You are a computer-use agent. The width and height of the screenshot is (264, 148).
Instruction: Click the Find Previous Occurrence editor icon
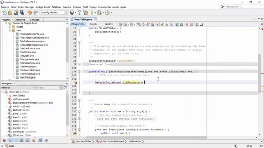coord(144,24)
